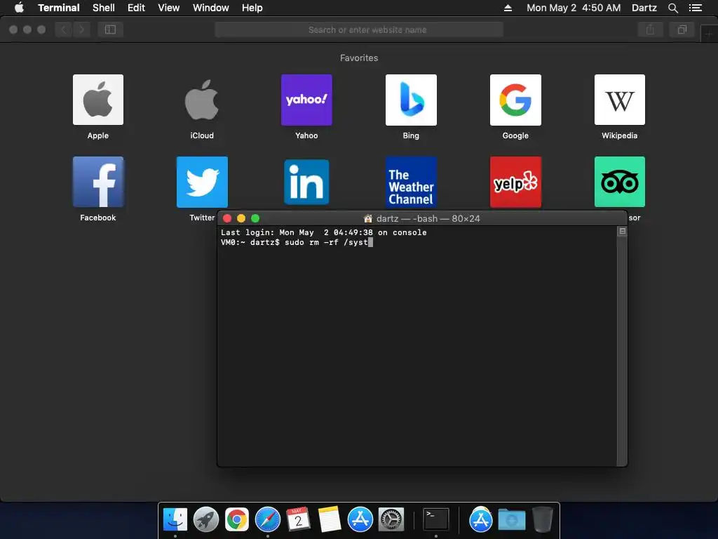The image size is (718, 539).
Task: Open the Yahoo favorite tile
Action: (306, 100)
